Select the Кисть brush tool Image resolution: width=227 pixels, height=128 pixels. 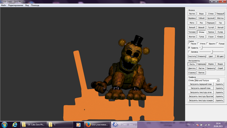[x=192, y=64]
